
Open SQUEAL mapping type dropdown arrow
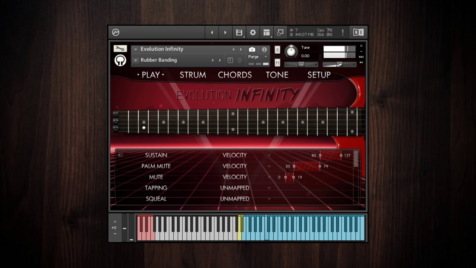tap(269, 199)
